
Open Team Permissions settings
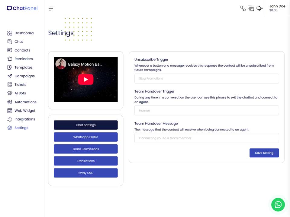click(x=85, y=149)
